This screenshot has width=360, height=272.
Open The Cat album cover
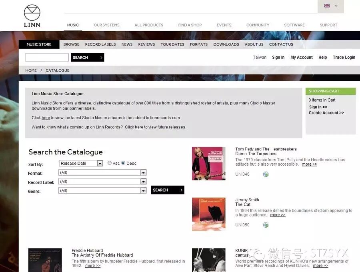(209, 214)
